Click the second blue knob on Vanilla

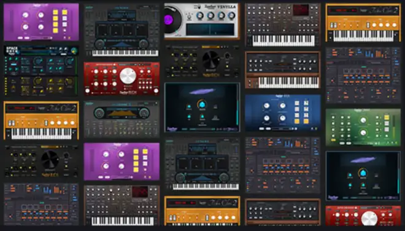(210, 16)
